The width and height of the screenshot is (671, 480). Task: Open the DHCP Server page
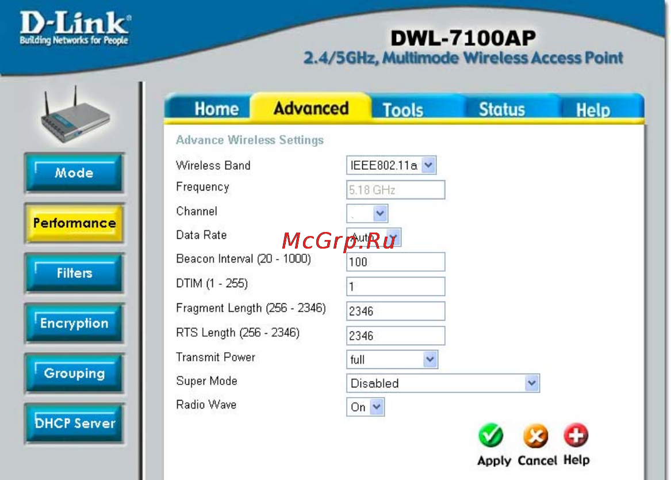click(74, 424)
